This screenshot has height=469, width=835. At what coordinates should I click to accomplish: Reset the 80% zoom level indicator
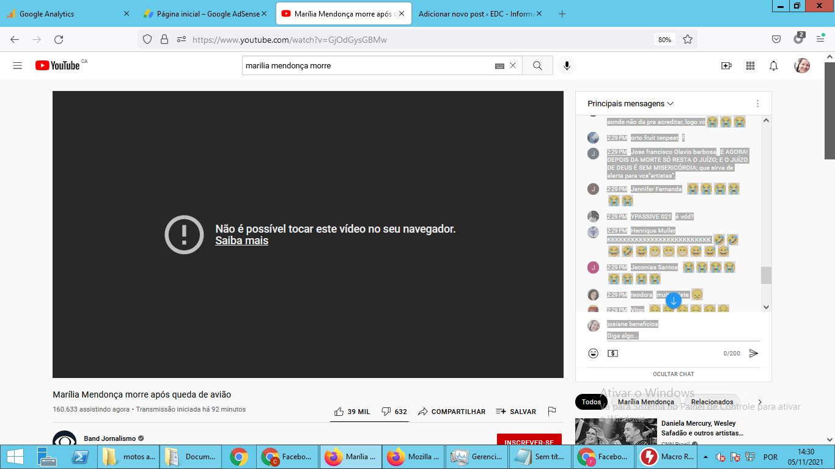(664, 40)
